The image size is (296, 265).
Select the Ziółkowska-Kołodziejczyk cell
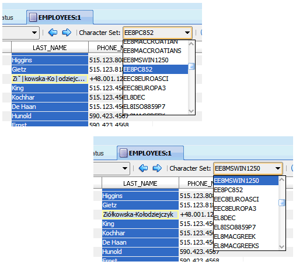coord(140,214)
